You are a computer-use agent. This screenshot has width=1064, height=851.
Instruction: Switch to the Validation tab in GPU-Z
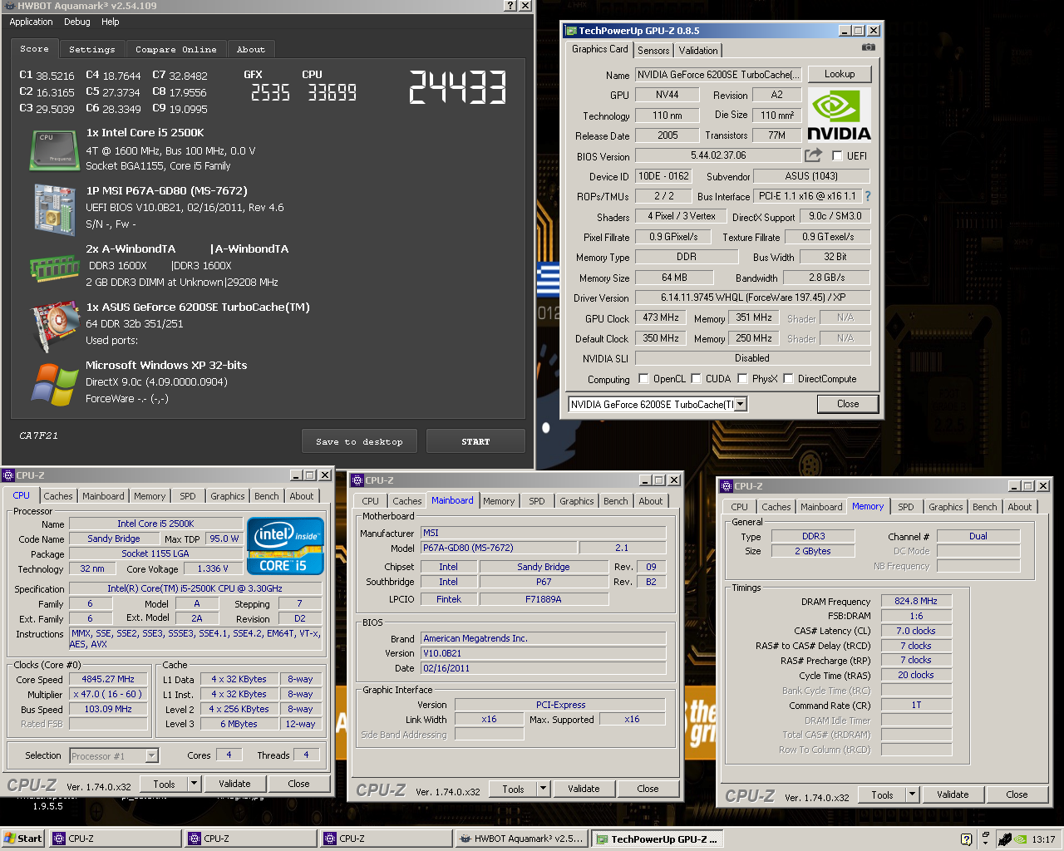point(698,51)
